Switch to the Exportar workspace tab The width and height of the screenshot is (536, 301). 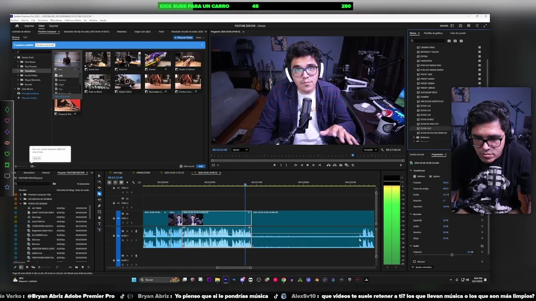pyautogui.click(x=54, y=26)
